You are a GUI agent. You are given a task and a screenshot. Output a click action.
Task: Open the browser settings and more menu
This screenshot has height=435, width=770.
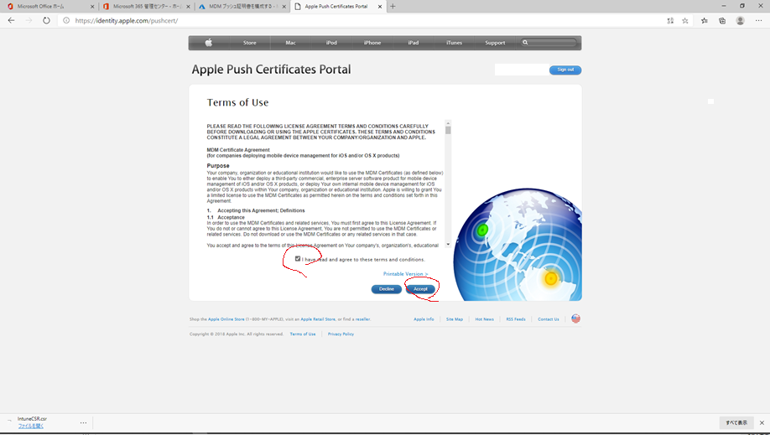click(759, 21)
